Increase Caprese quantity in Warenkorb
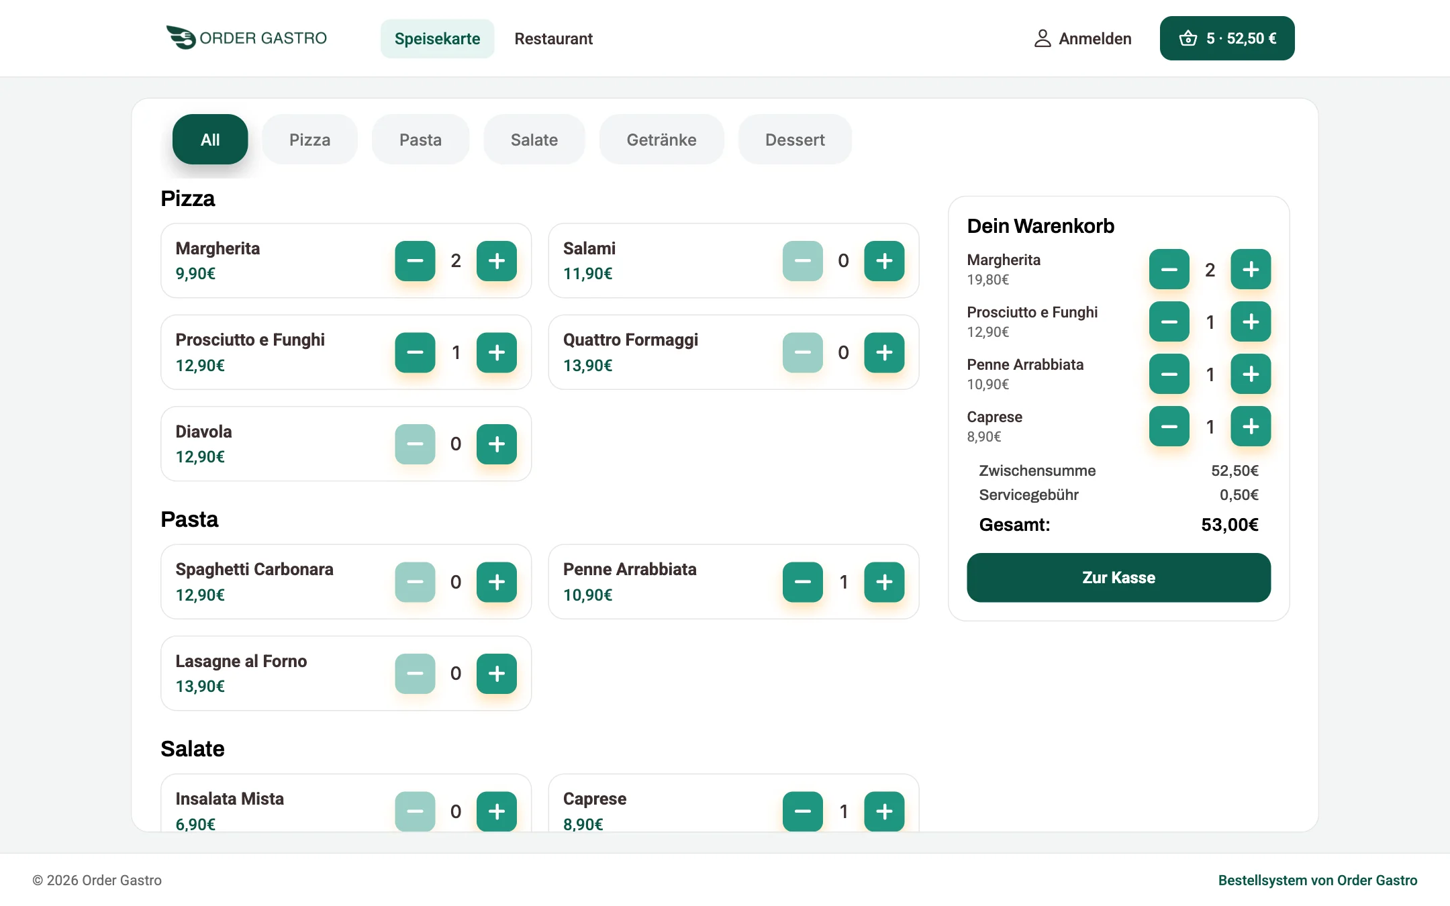This screenshot has height=906, width=1450. pyautogui.click(x=1251, y=426)
